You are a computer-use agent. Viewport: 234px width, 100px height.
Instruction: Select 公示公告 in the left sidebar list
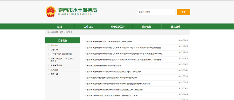(54, 50)
